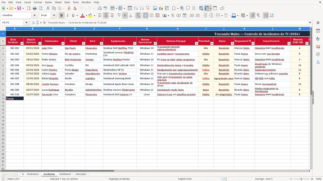This screenshot has width=323, height=181.
Task: Toggle Align Left
Action: coord(100,16)
